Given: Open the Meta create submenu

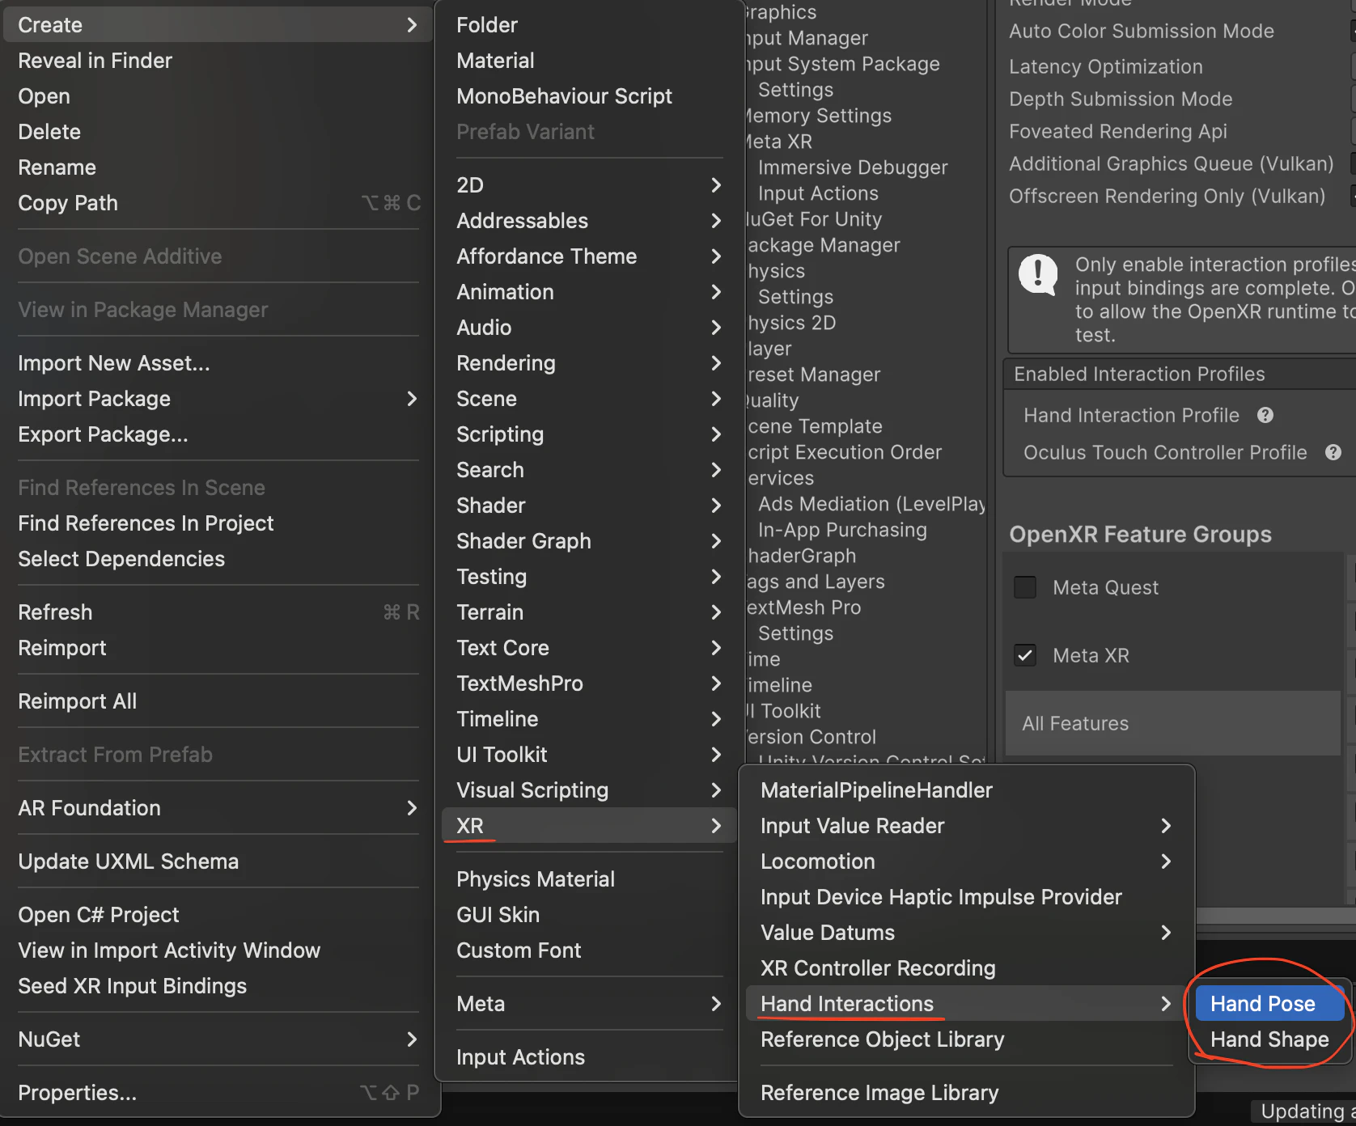Looking at the screenshot, I should pyautogui.click(x=589, y=1004).
